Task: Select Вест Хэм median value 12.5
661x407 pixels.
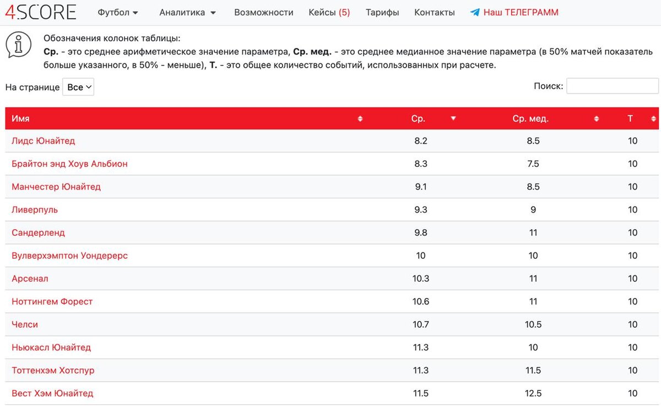Action: 533,394
